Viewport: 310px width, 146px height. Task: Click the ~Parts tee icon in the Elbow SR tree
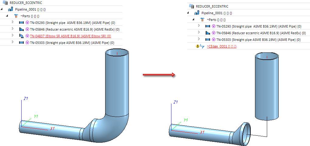16,16
